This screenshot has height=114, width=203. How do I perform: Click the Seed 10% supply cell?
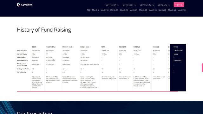(33, 54)
